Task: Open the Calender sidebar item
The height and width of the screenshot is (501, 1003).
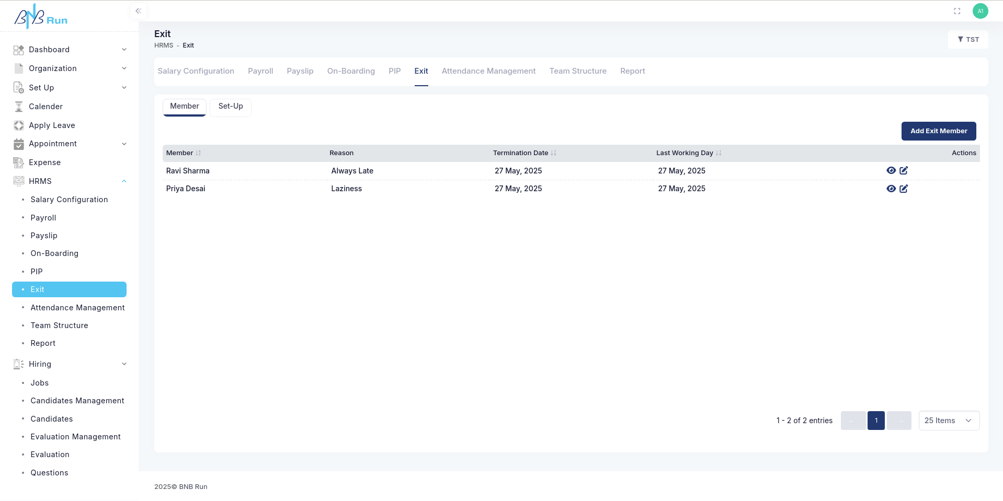Action: pos(45,107)
